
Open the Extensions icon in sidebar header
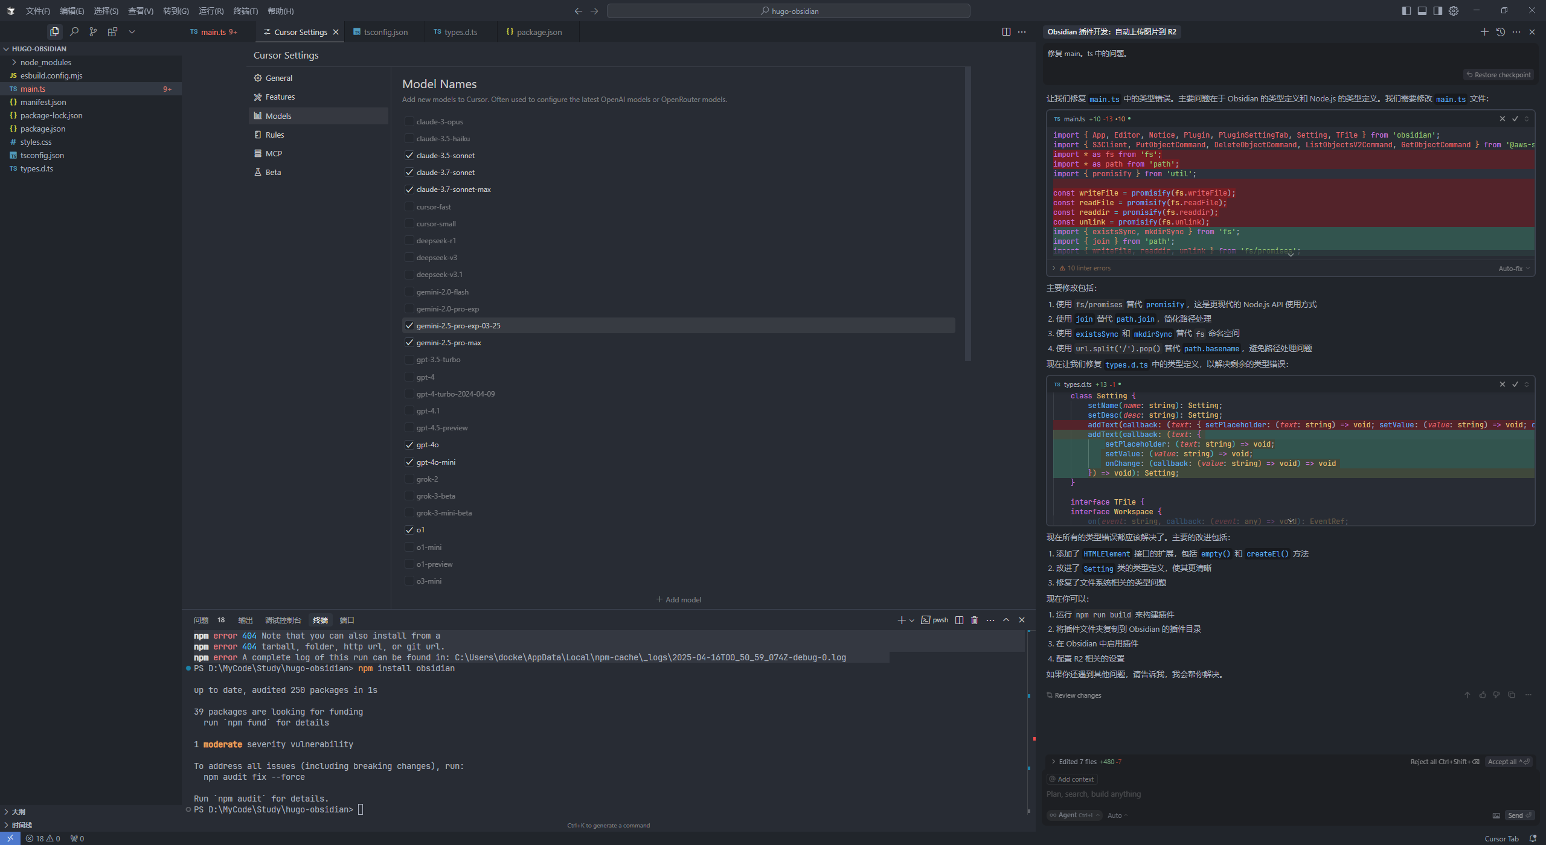click(112, 31)
